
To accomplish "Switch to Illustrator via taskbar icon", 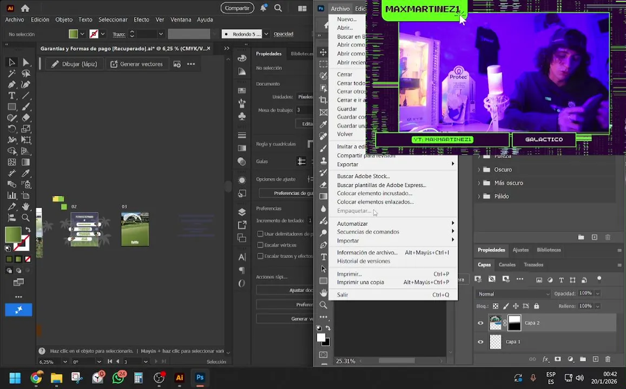I will click(x=180, y=378).
